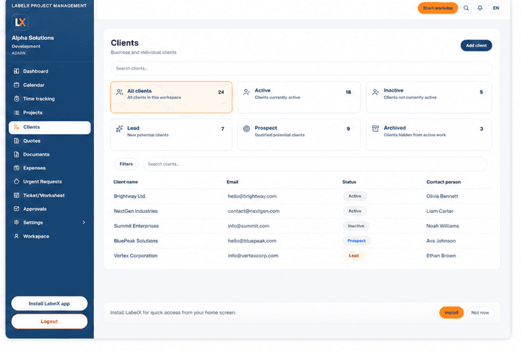This screenshot has width=521, height=354.
Task: Click the Client name column header
Action: [x=125, y=182]
